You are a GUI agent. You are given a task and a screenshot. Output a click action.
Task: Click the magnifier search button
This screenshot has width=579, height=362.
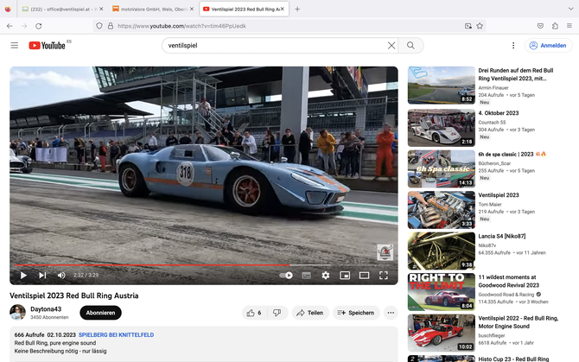(x=410, y=46)
